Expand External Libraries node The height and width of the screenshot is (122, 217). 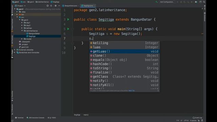tap(15, 50)
